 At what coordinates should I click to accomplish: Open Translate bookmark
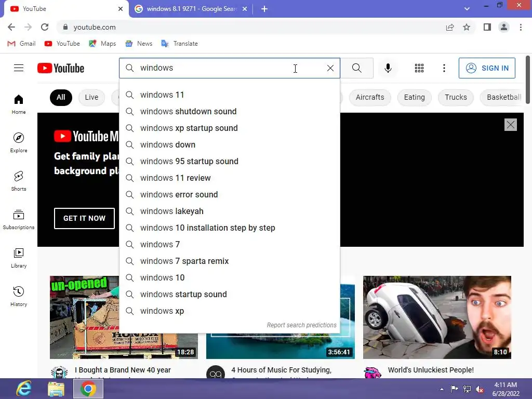coord(179,44)
